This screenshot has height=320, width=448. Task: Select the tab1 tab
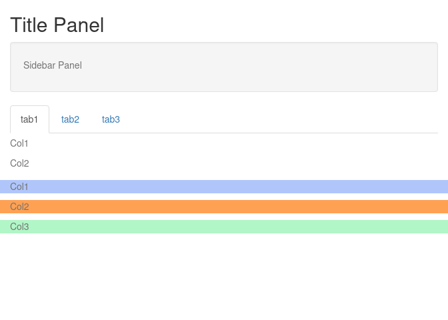(29, 119)
